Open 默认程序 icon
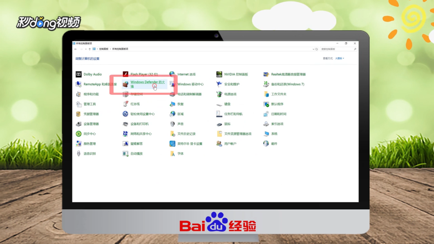 [x=266, y=104]
